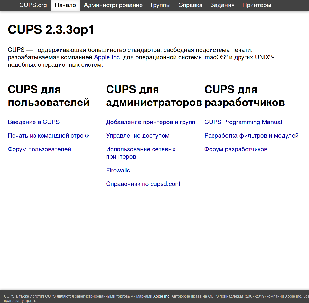Open the Группы tab
This screenshot has width=309, height=303.
160,5
